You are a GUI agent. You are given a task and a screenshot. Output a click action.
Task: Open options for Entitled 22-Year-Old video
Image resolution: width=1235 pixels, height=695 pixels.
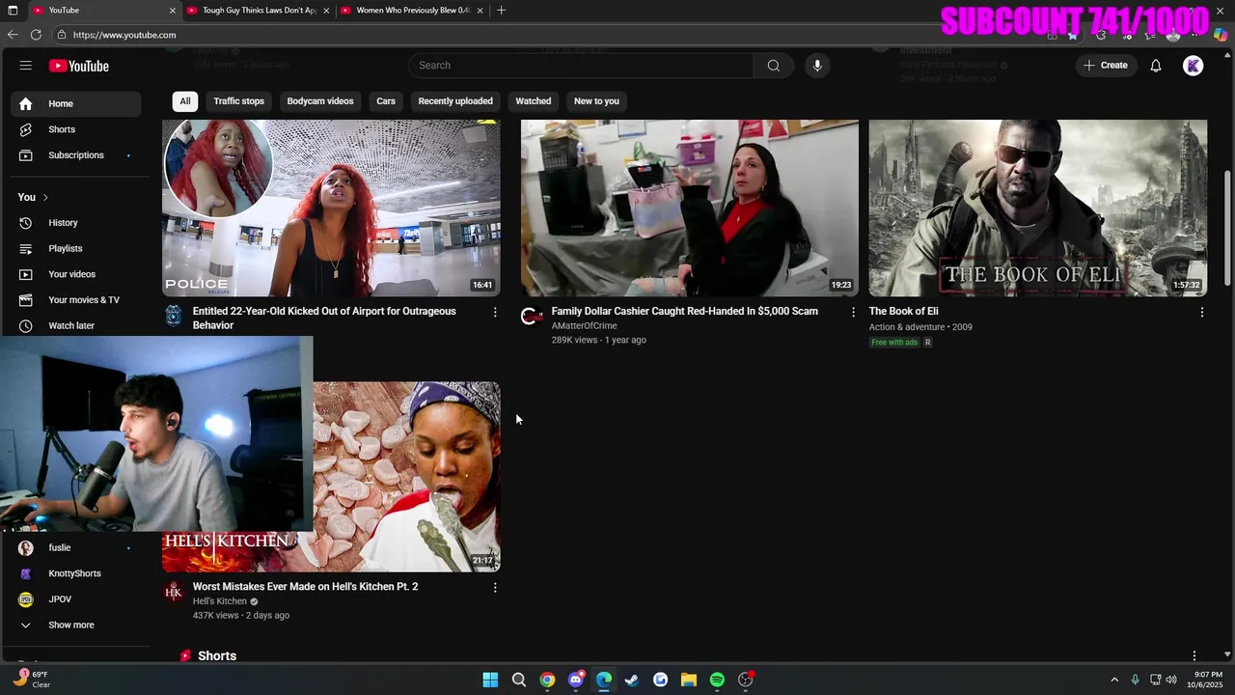click(x=495, y=312)
